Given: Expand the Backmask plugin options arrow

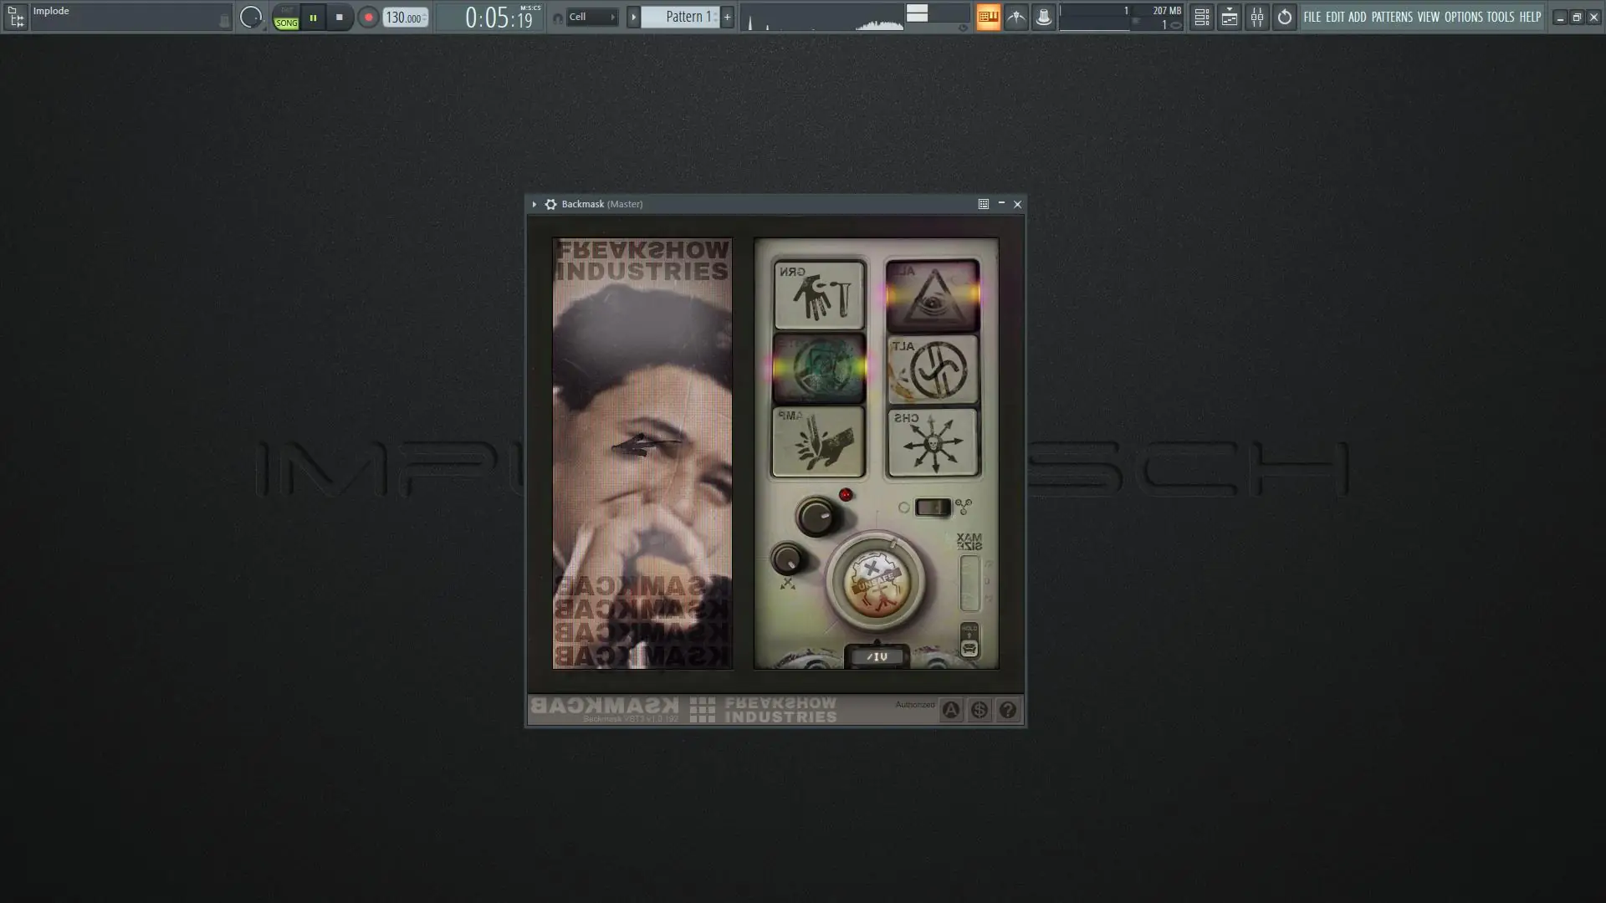Looking at the screenshot, I should [534, 204].
